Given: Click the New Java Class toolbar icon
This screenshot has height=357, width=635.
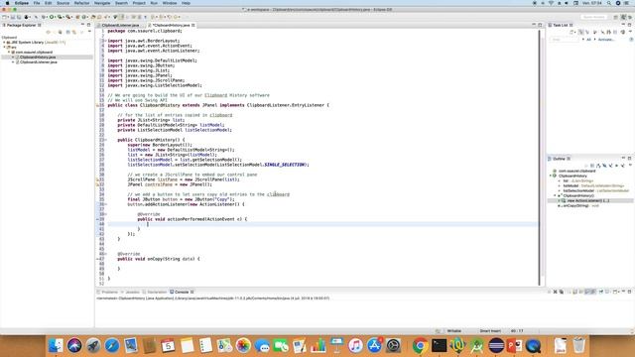Looking at the screenshot, I should (x=83, y=17).
